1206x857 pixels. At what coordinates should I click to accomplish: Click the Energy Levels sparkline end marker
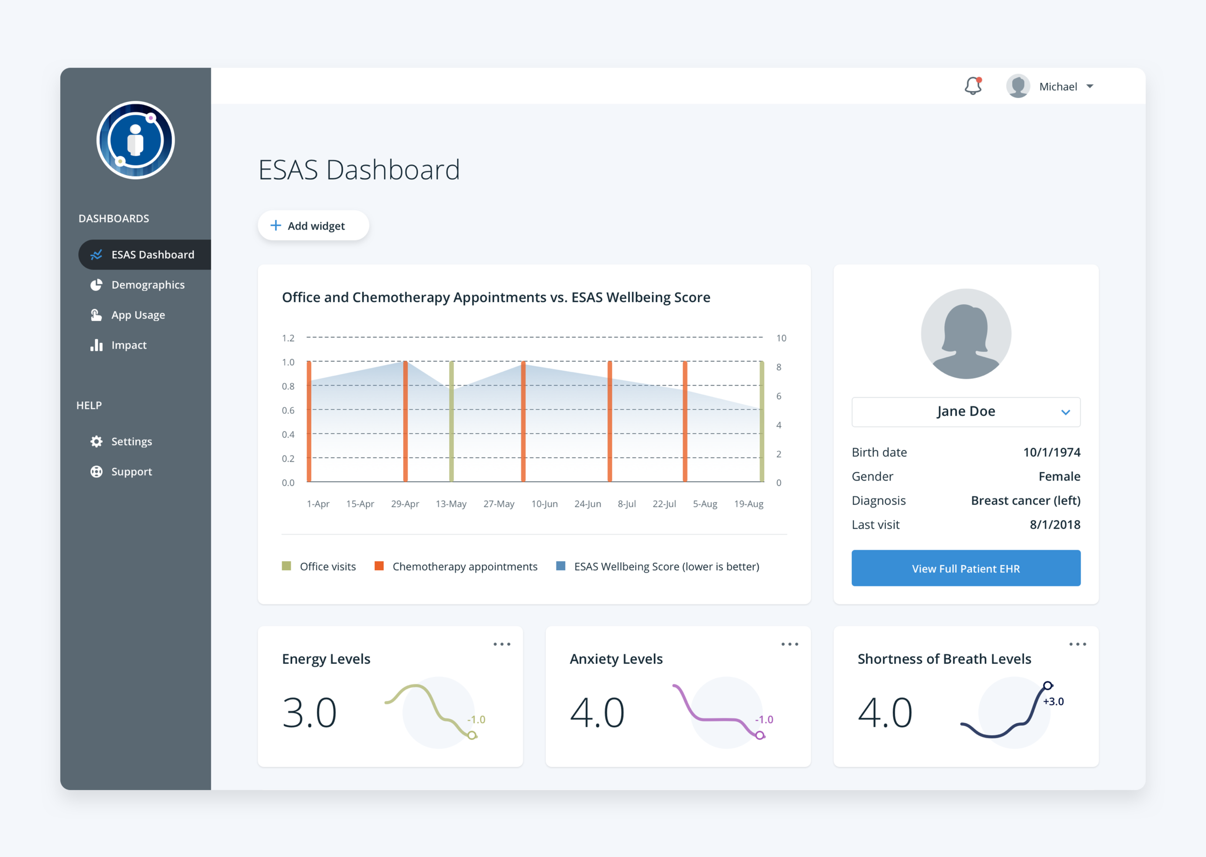click(x=472, y=735)
